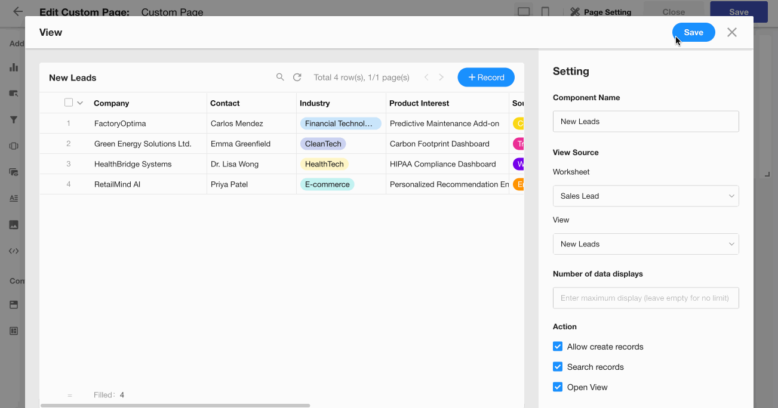Click the horizontal scrollbar under the table
The width and height of the screenshot is (778, 408).
(x=175, y=406)
